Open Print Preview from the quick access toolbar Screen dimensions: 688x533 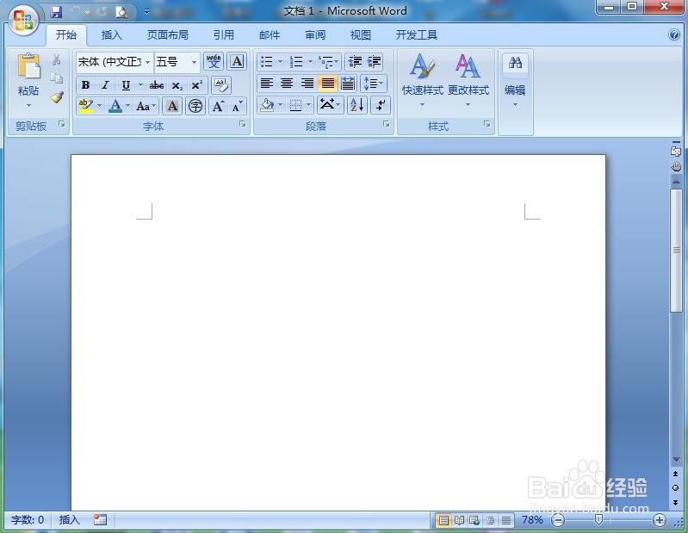(121, 12)
